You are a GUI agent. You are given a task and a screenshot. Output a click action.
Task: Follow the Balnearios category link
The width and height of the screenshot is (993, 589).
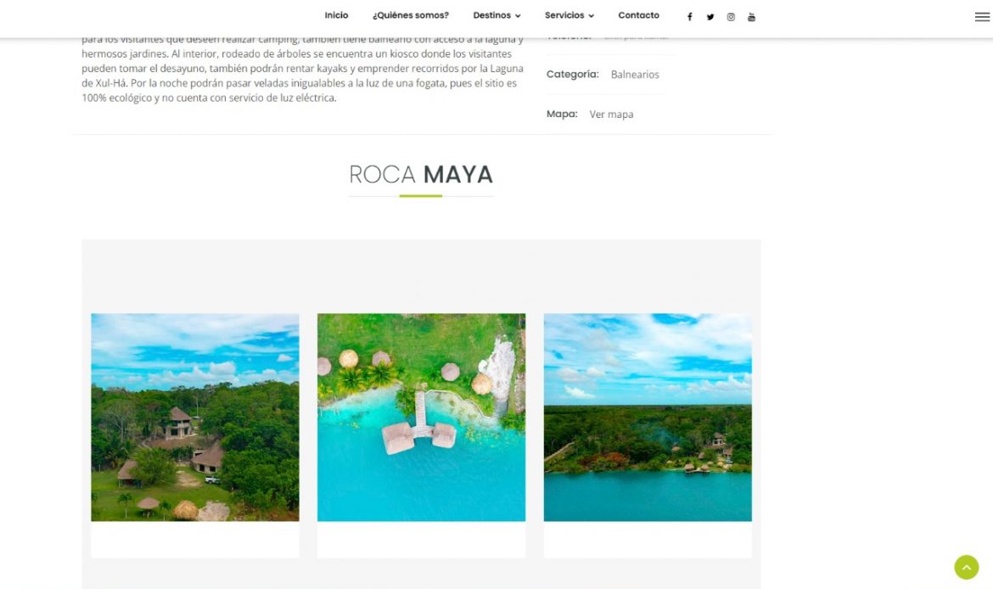[635, 74]
